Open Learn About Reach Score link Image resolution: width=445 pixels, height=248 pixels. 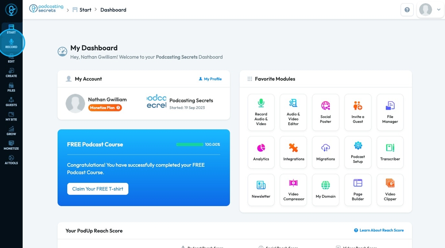(x=379, y=230)
